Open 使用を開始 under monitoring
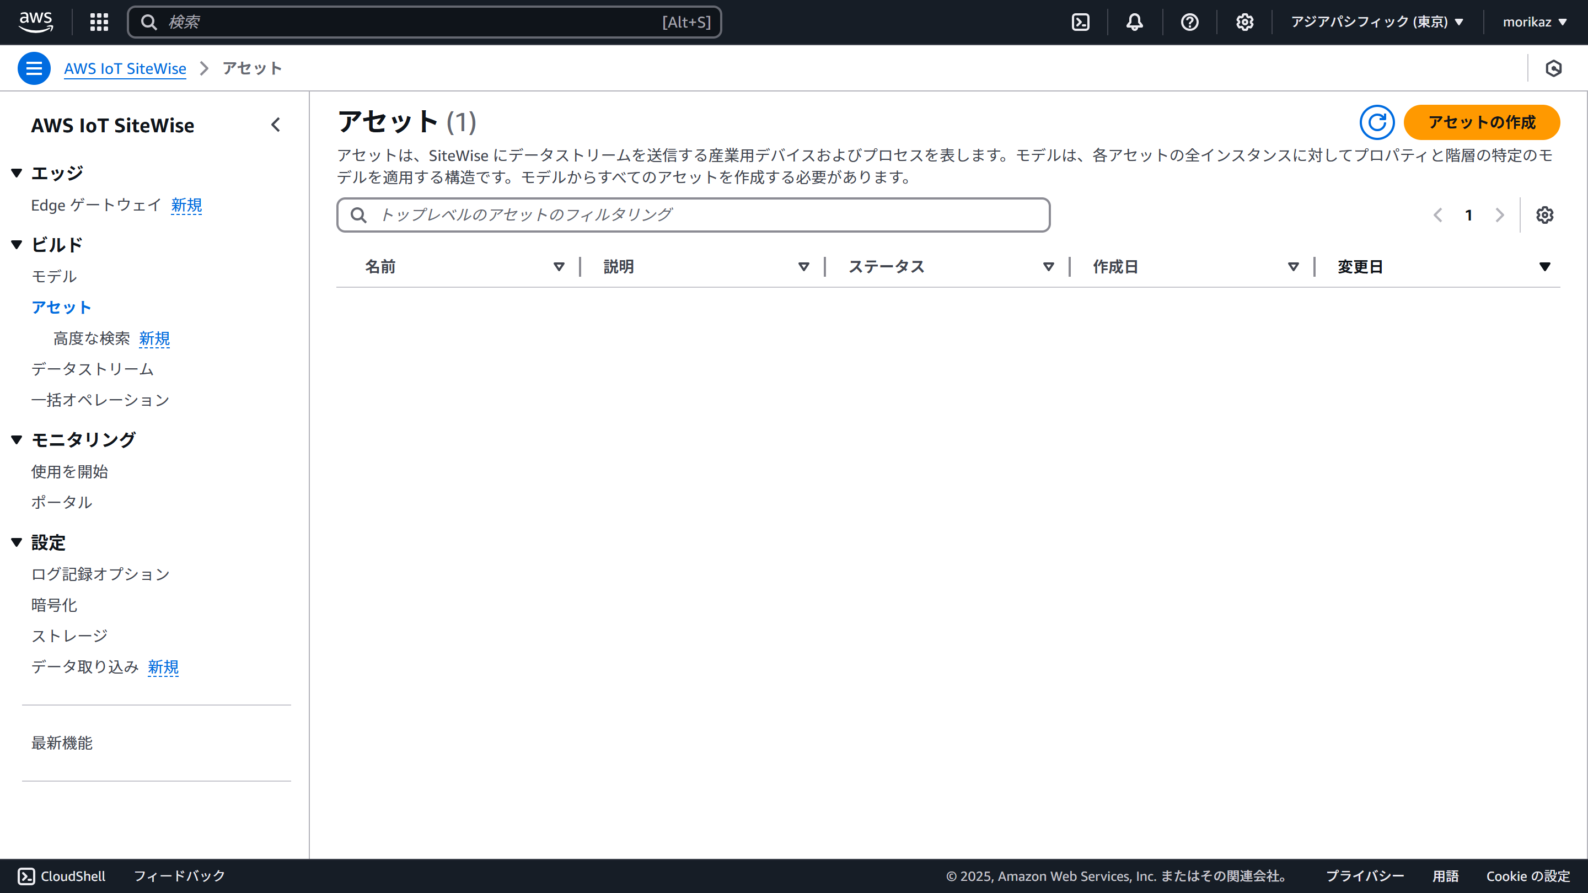This screenshot has height=893, width=1588. click(x=69, y=471)
